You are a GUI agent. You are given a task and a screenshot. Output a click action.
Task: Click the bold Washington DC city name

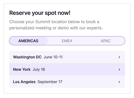(x=27, y=57)
